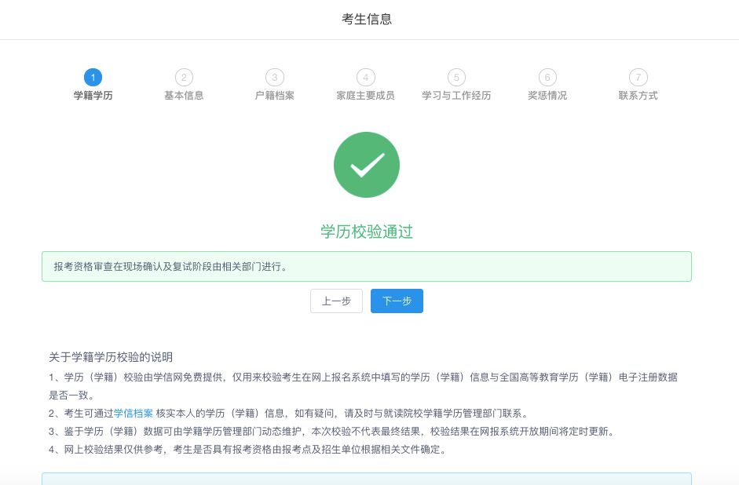The height and width of the screenshot is (485, 739).
Task: Click the step 2 circle icon
Action: (184, 77)
